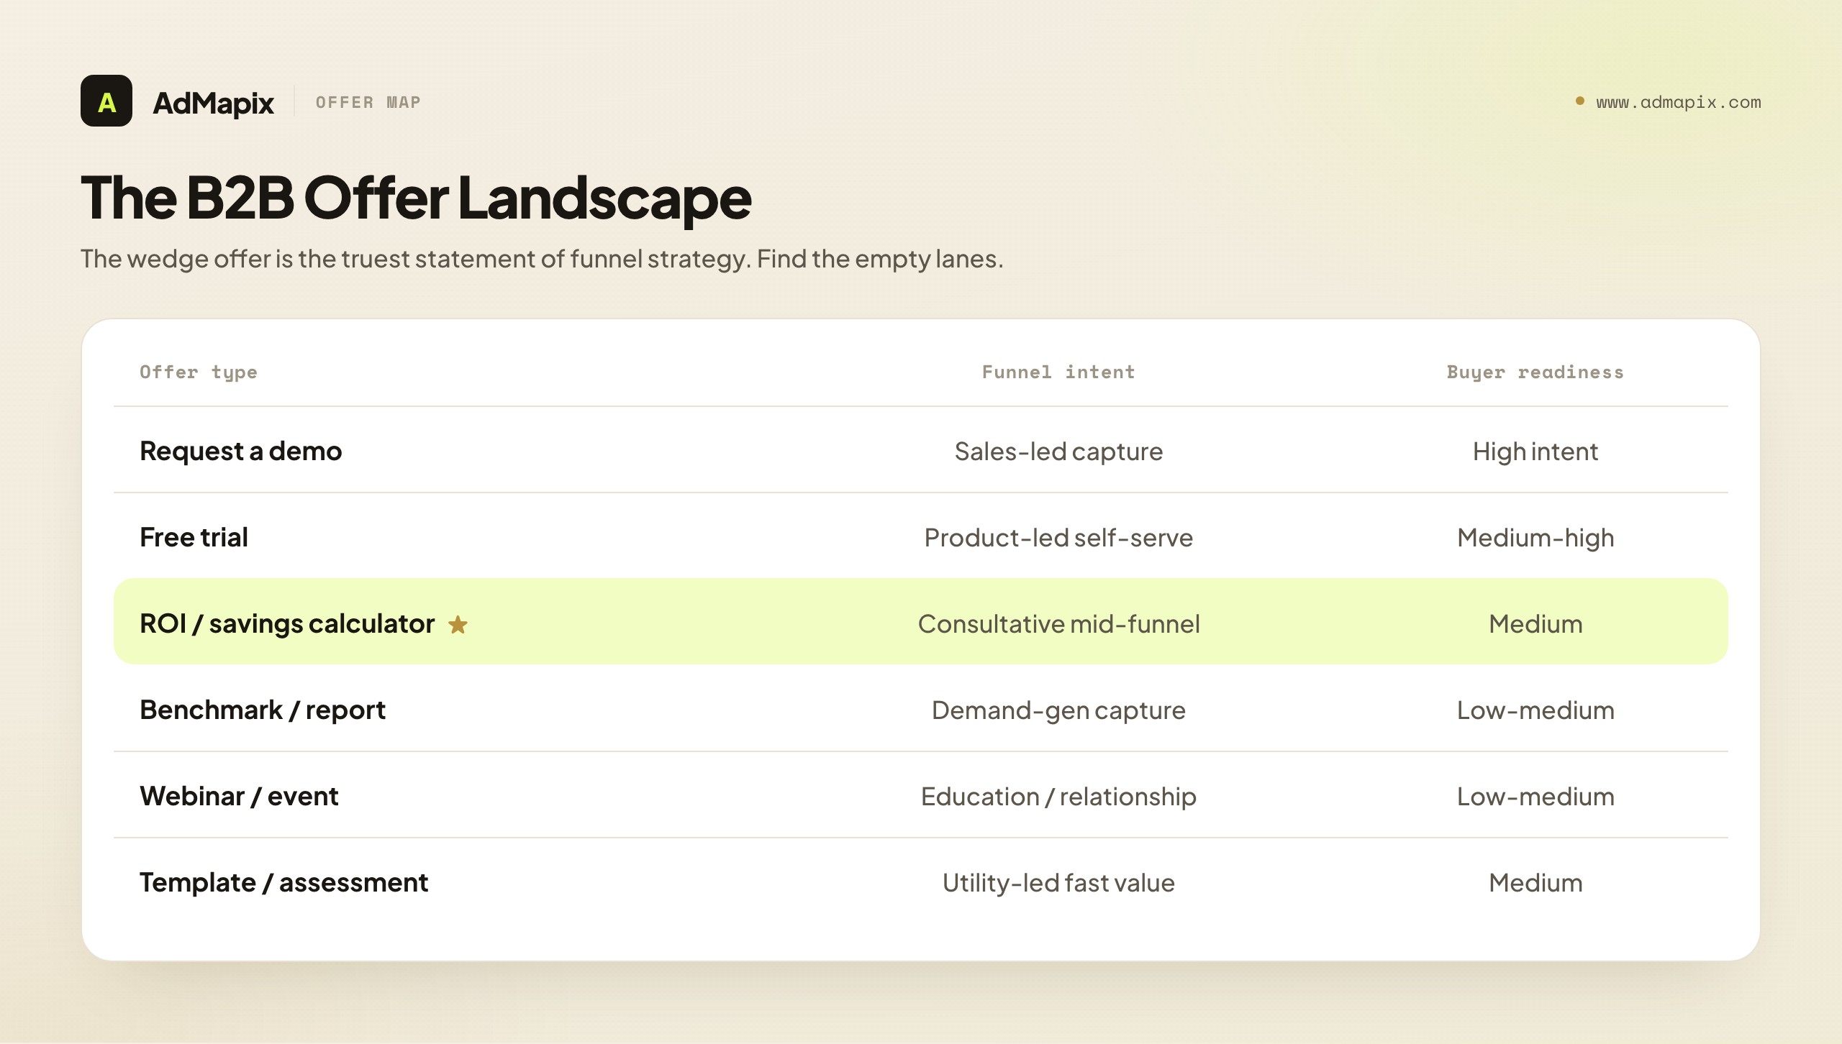Click Low-medium in the Webinar row
The image size is (1842, 1044).
tap(1535, 797)
